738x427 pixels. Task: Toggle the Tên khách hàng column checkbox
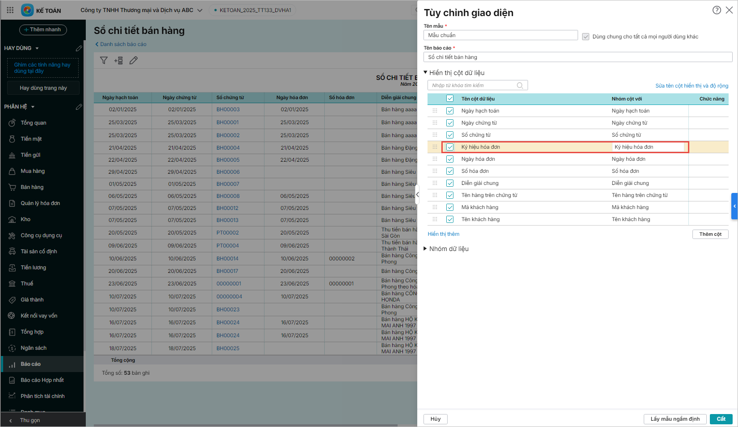click(x=450, y=219)
